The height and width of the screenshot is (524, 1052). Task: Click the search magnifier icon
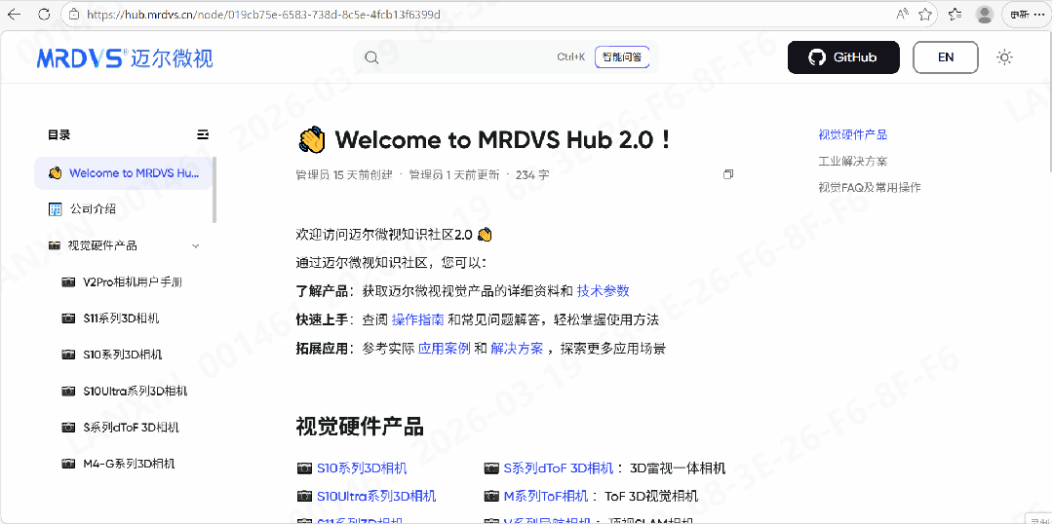pyautogui.click(x=371, y=57)
